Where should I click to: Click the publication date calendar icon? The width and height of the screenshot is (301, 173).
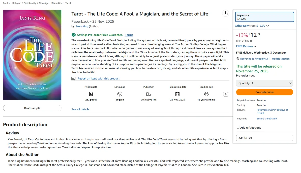click(177, 94)
